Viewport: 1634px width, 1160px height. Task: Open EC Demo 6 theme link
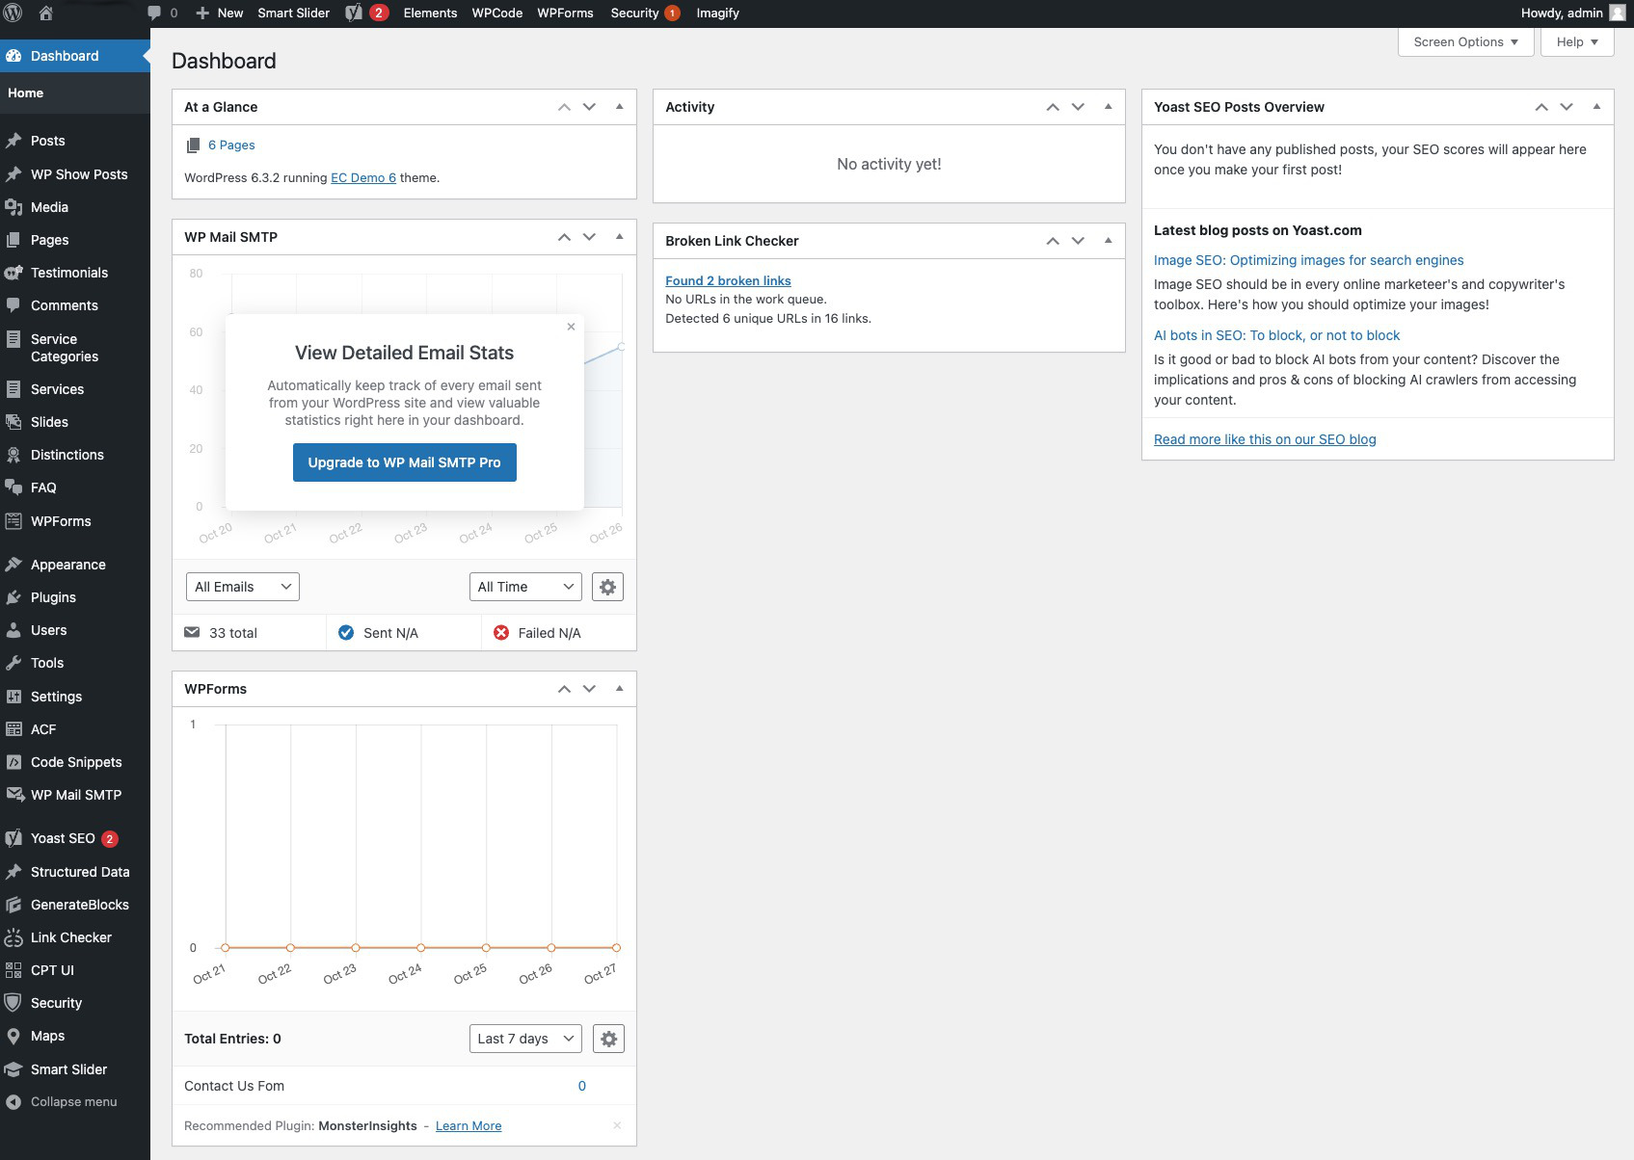[363, 178]
